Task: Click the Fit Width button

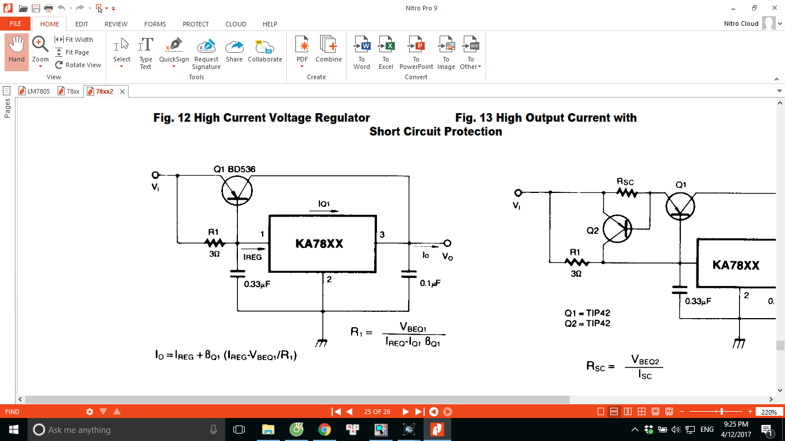Action: click(74, 40)
